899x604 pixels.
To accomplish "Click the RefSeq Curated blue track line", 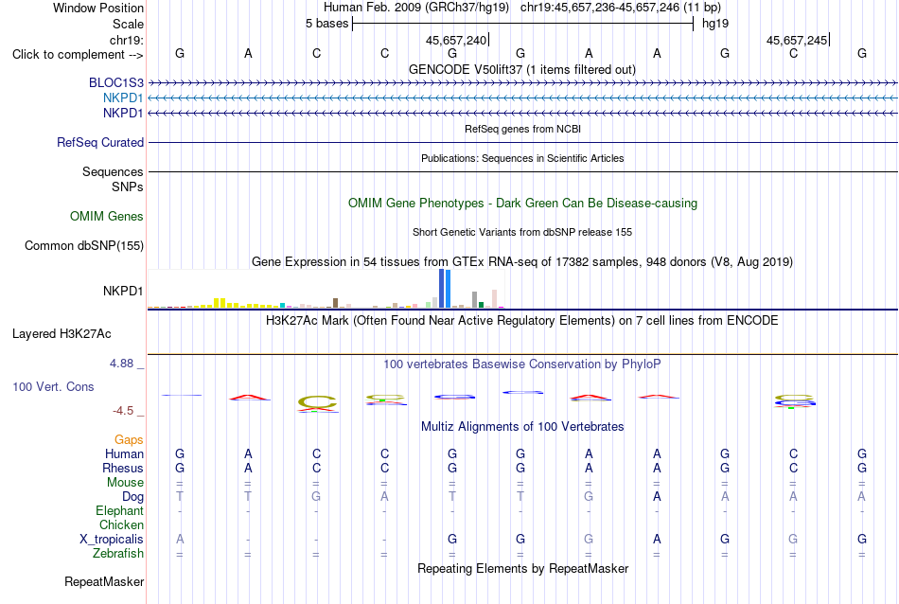I will point(522,142).
